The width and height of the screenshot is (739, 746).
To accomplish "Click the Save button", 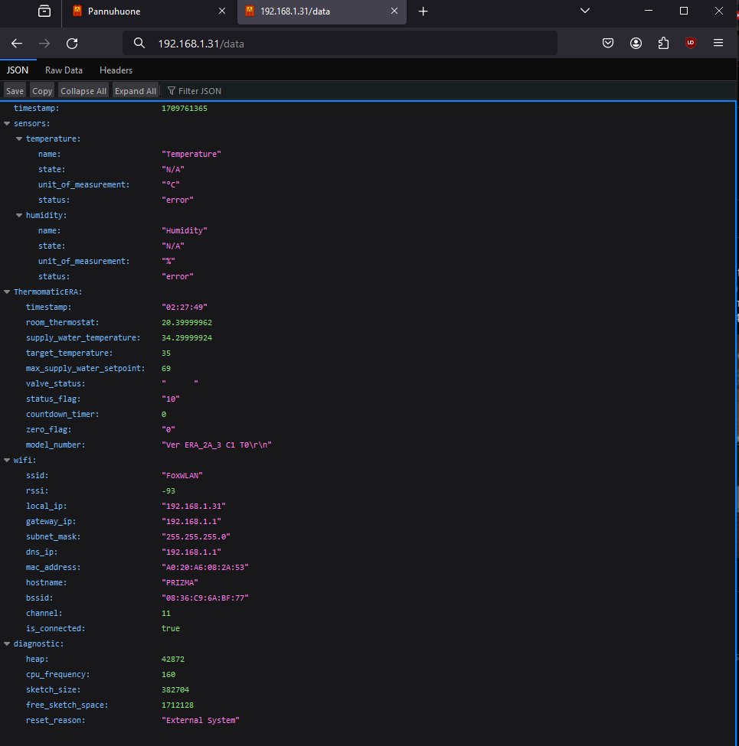I will point(15,91).
